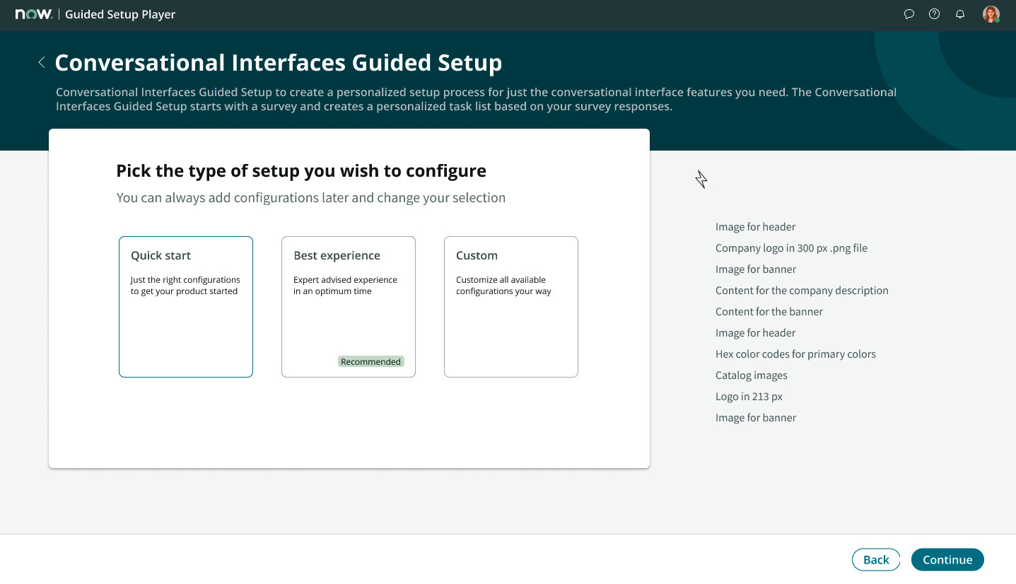This screenshot has width=1016, height=584.
Task: Click the lightning bolt icon
Action: (x=701, y=180)
